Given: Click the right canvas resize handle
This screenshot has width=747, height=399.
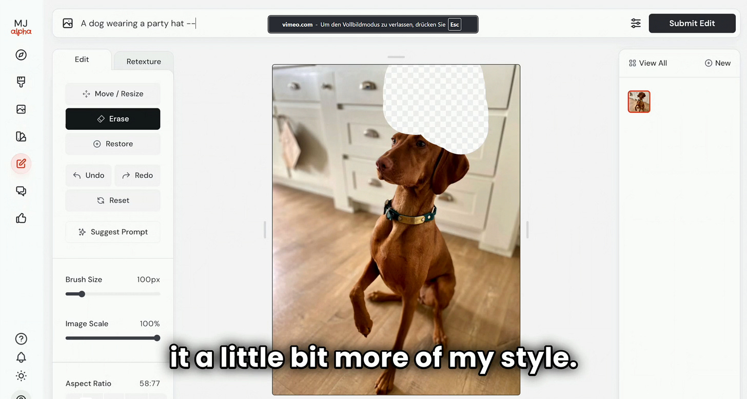Looking at the screenshot, I should 527,230.
